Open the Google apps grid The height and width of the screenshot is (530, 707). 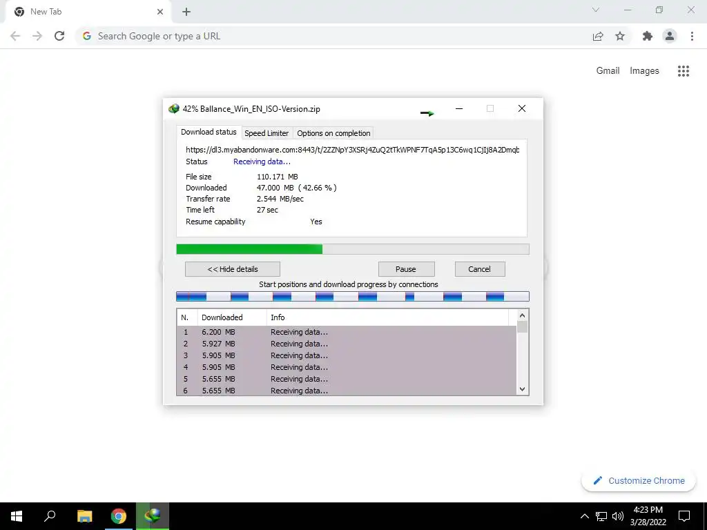pyautogui.click(x=683, y=71)
